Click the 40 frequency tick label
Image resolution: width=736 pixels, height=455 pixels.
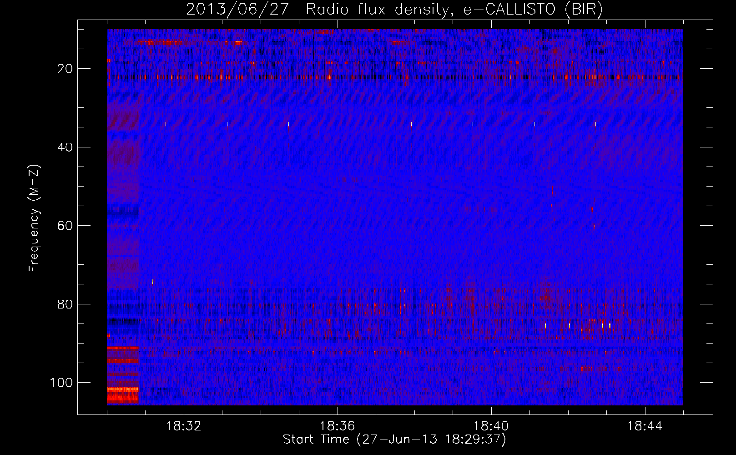(x=66, y=147)
